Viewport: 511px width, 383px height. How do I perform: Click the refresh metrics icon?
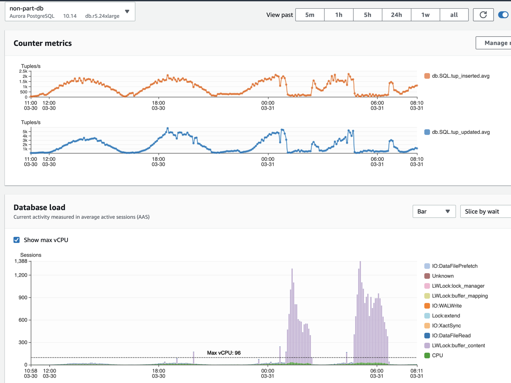483,15
